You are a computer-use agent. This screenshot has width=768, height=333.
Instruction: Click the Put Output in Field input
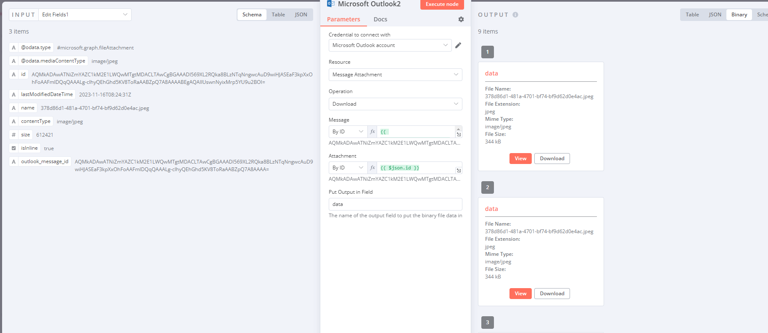(395, 204)
